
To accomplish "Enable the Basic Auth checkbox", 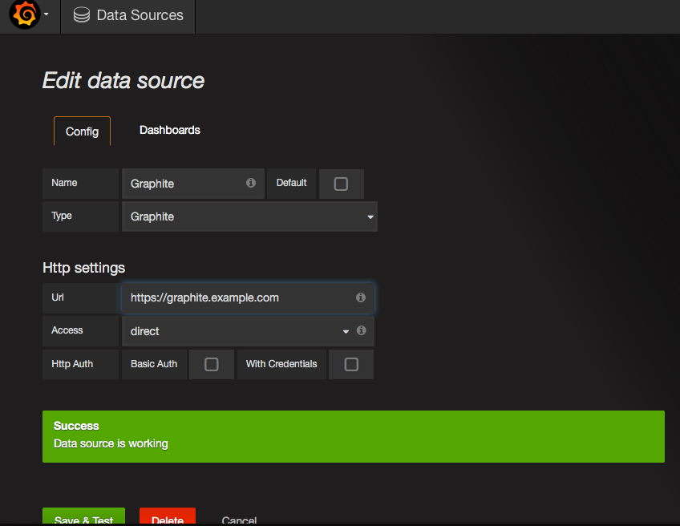I will pyautogui.click(x=211, y=364).
